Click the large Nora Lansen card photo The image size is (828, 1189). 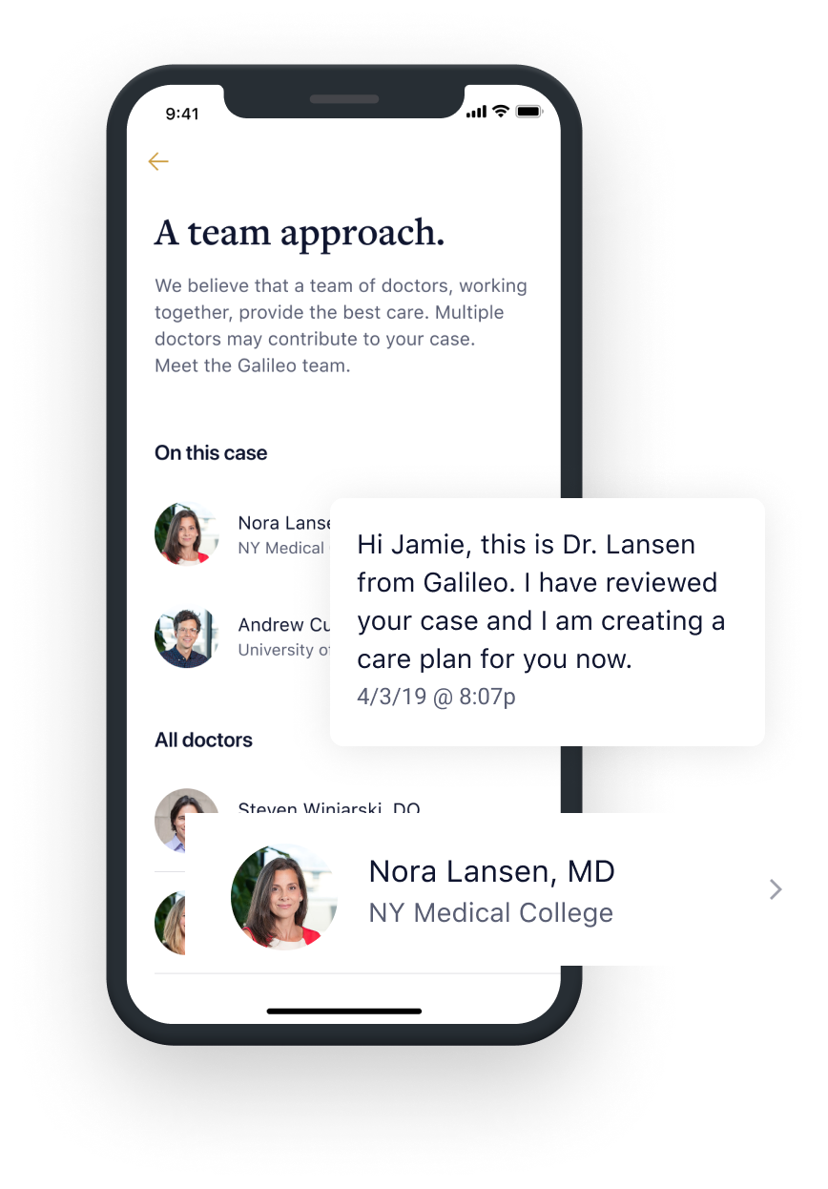pyautogui.click(x=284, y=894)
